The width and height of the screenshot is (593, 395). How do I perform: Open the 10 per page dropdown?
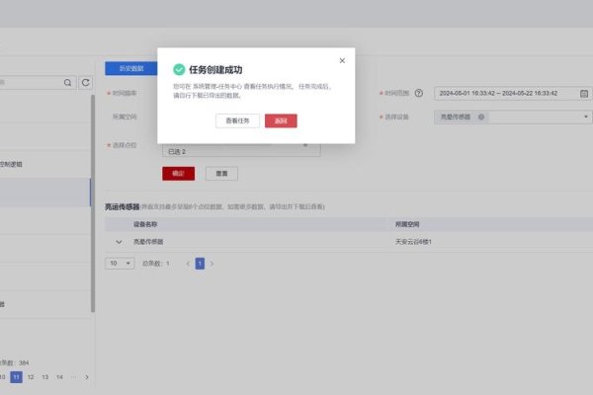pyautogui.click(x=120, y=263)
